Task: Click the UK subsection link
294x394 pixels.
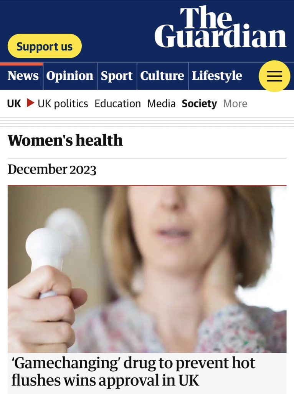Action: tap(14, 104)
